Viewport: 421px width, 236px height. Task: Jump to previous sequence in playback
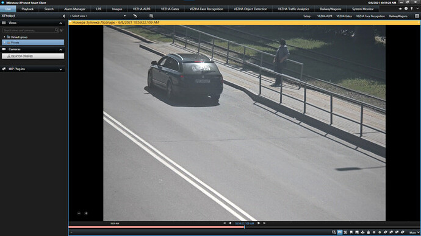[225, 223]
